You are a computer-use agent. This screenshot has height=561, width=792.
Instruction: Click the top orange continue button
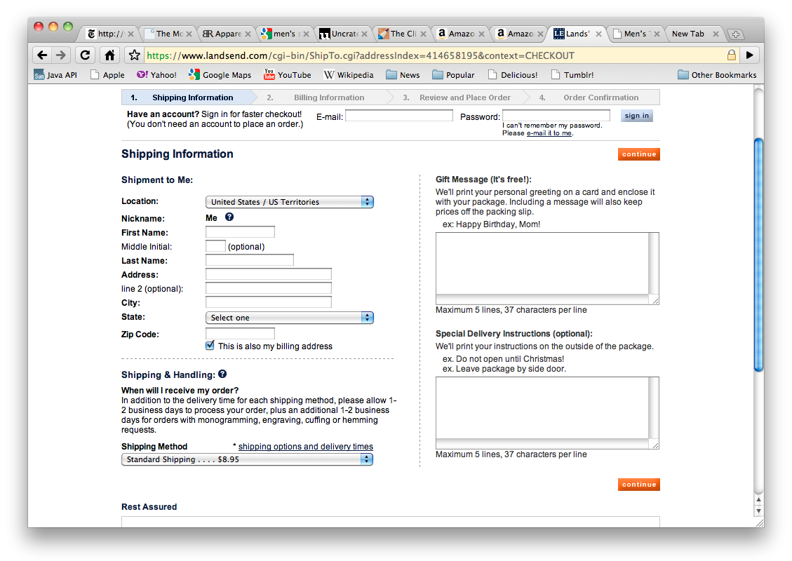click(639, 154)
